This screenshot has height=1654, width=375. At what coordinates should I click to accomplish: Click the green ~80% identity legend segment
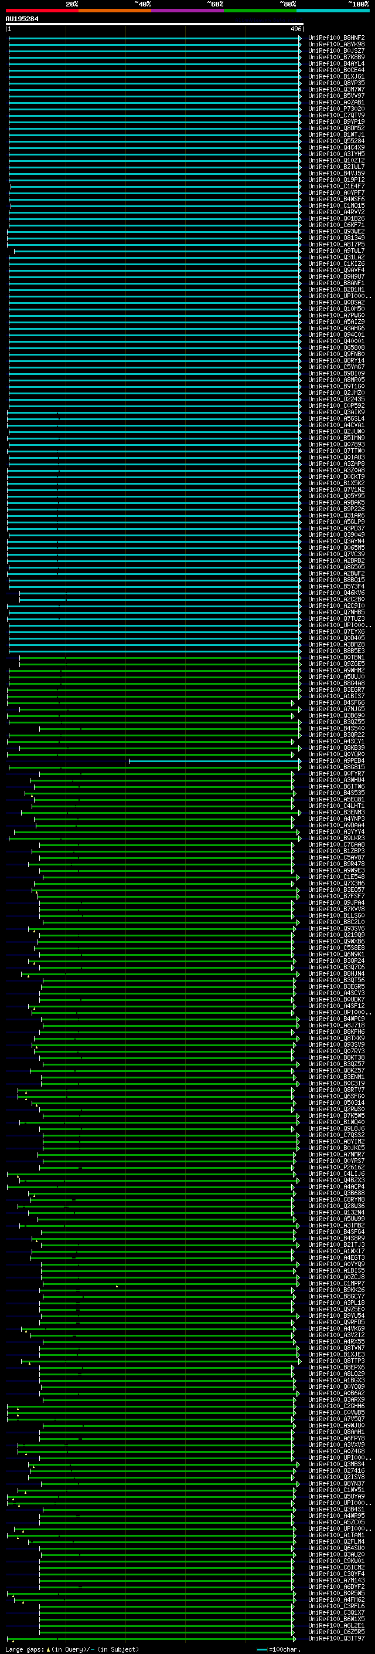coord(260,11)
